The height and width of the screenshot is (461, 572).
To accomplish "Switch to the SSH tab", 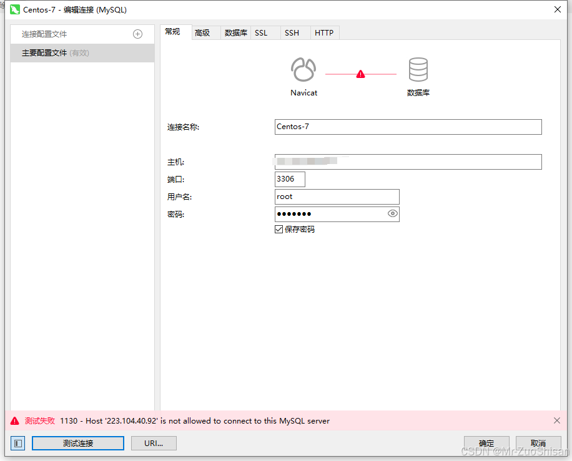I will (295, 33).
